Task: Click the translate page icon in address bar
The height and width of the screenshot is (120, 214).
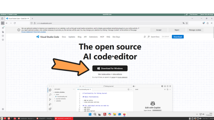Action: point(183,23)
